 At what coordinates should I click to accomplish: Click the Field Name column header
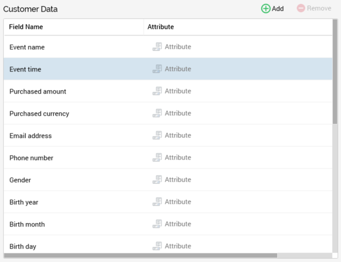pos(26,27)
